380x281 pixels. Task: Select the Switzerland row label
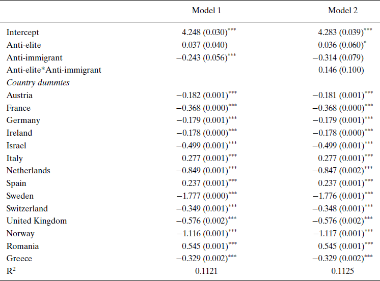pos(27,208)
